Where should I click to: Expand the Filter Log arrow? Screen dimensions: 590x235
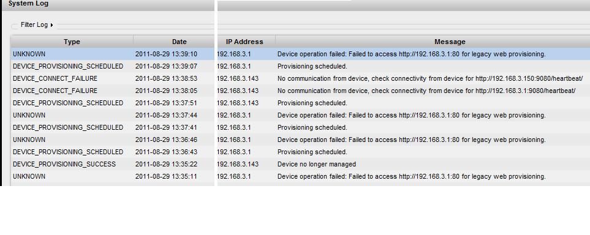(51, 25)
